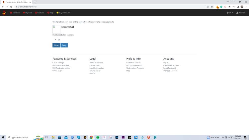Open the Help navbar item

click(x=50, y=13)
